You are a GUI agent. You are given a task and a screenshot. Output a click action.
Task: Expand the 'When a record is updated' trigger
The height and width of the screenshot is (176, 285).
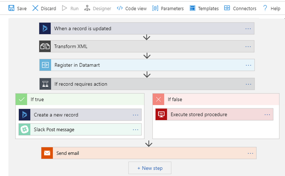pos(147,28)
